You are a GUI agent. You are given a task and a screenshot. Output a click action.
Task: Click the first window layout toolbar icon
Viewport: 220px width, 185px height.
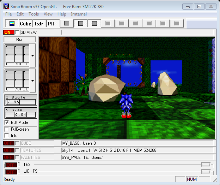(67, 24)
